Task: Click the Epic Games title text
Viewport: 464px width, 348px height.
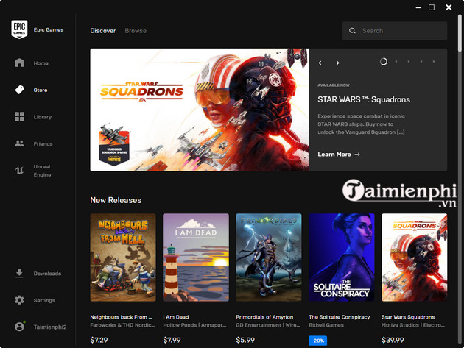Action: tap(49, 29)
